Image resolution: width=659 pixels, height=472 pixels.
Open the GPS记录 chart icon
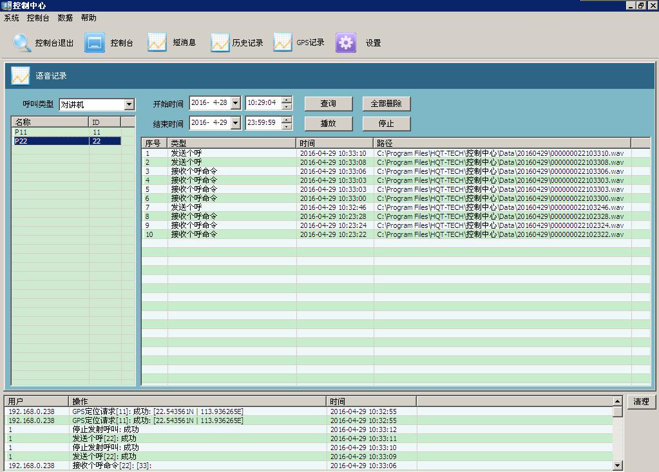coord(282,42)
